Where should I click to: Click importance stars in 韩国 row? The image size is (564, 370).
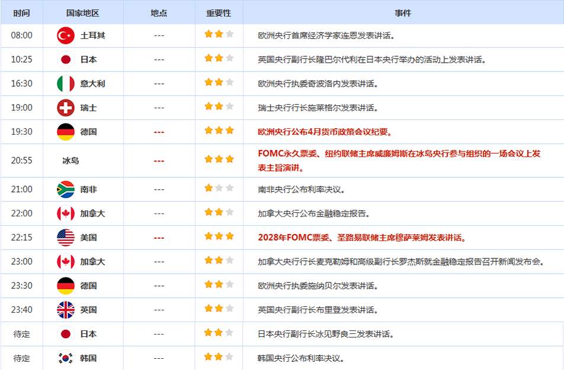coord(219,357)
